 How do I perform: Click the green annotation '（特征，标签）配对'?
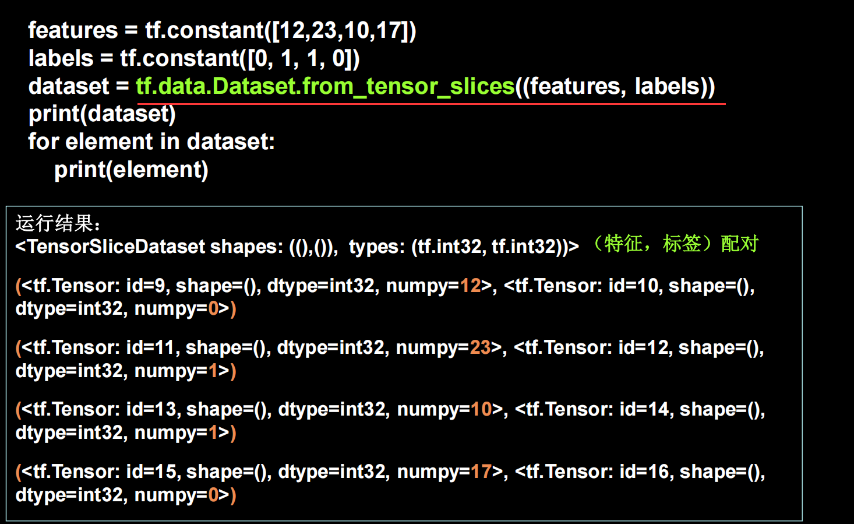676,243
